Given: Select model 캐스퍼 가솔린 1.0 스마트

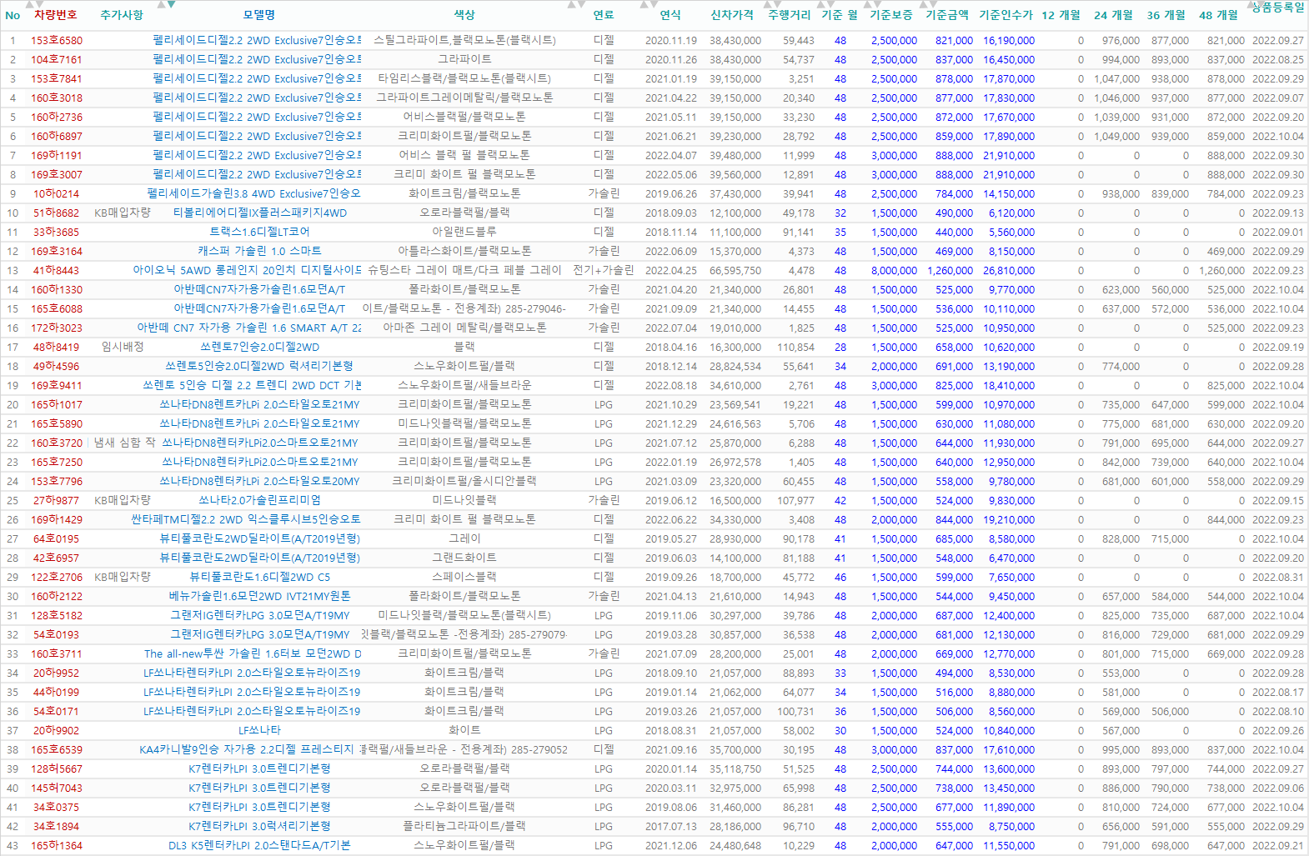Looking at the screenshot, I should coord(259,251).
